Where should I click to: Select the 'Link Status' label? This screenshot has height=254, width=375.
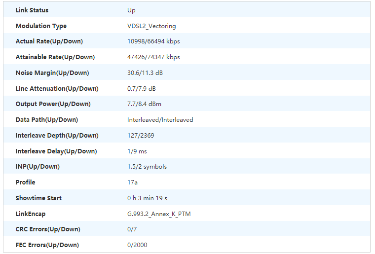(32, 10)
